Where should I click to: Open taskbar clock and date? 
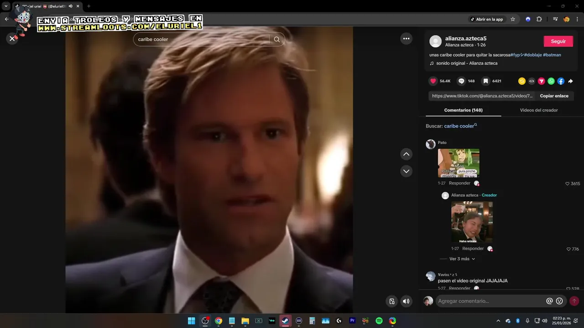[562, 321]
